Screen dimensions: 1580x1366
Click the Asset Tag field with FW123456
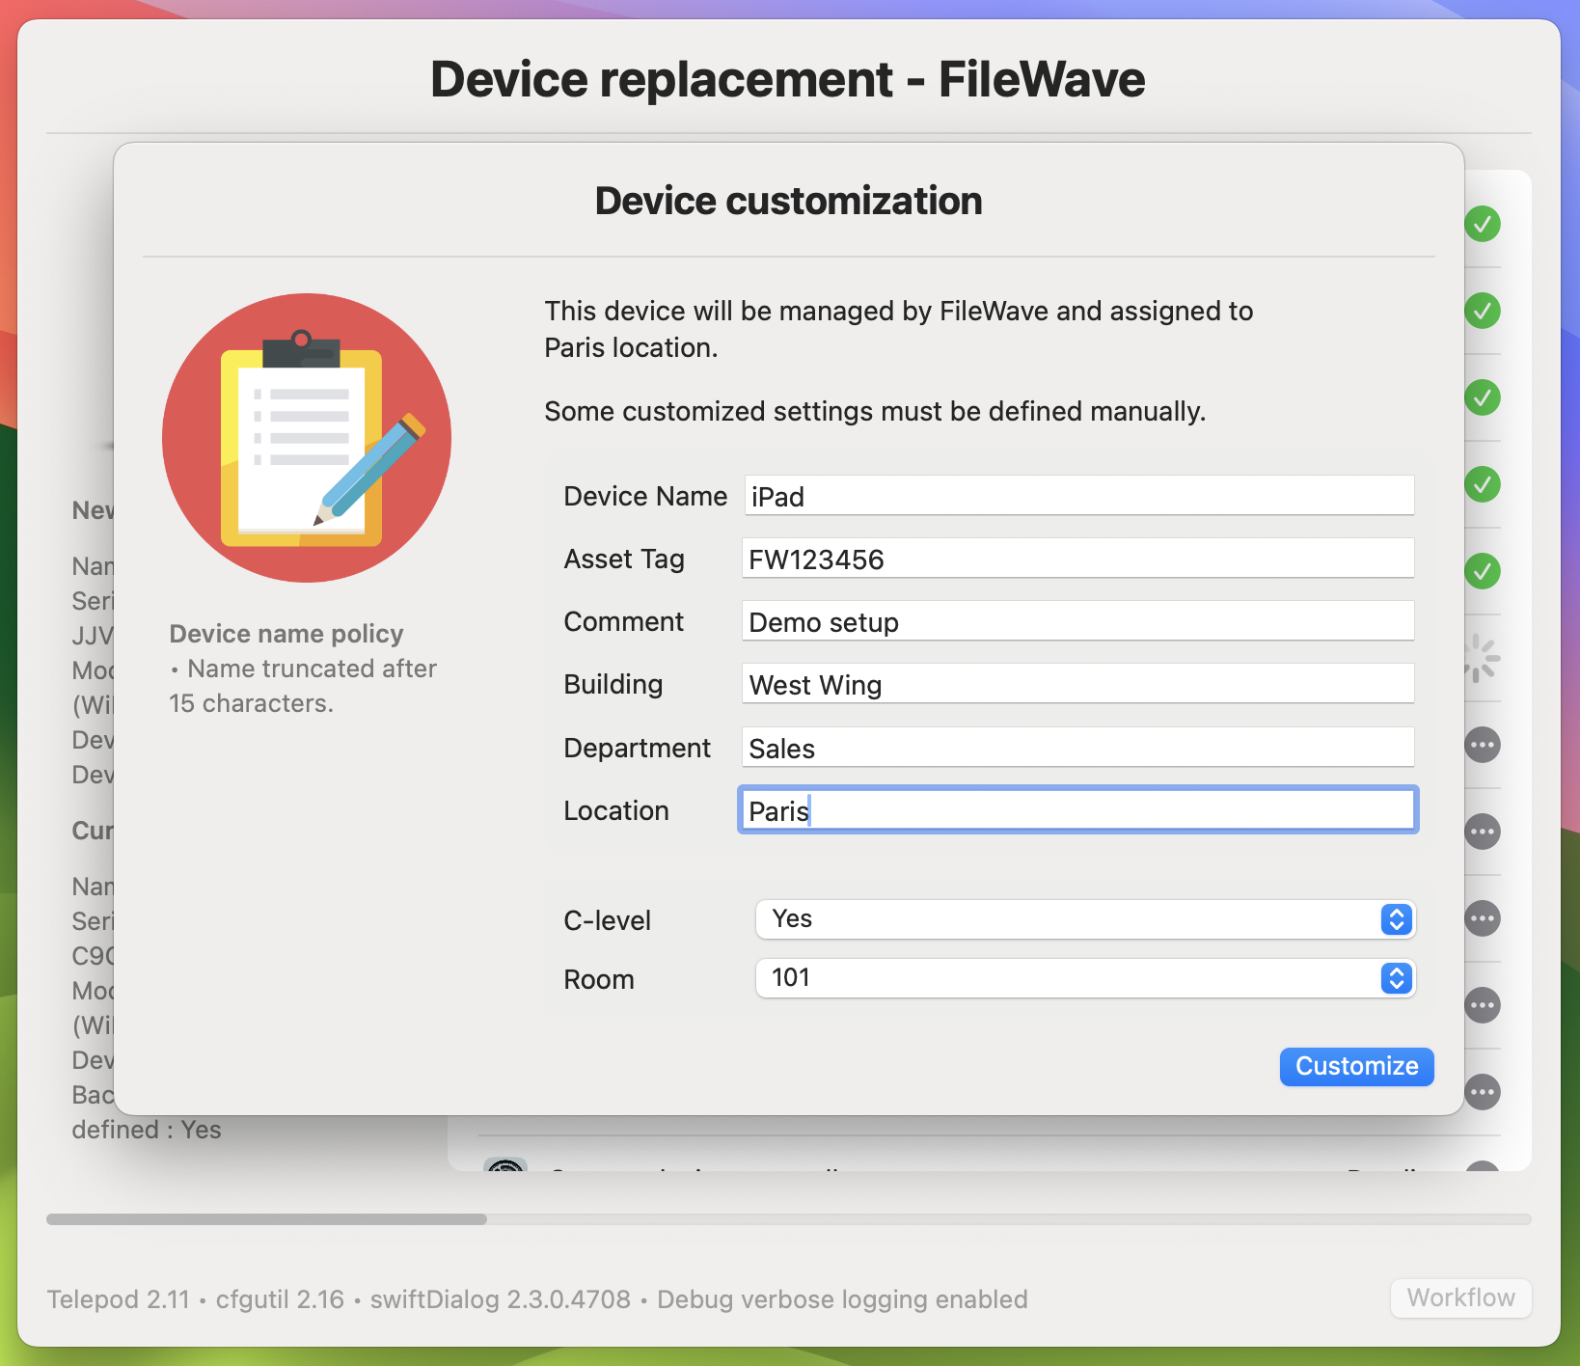point(1078,559)
